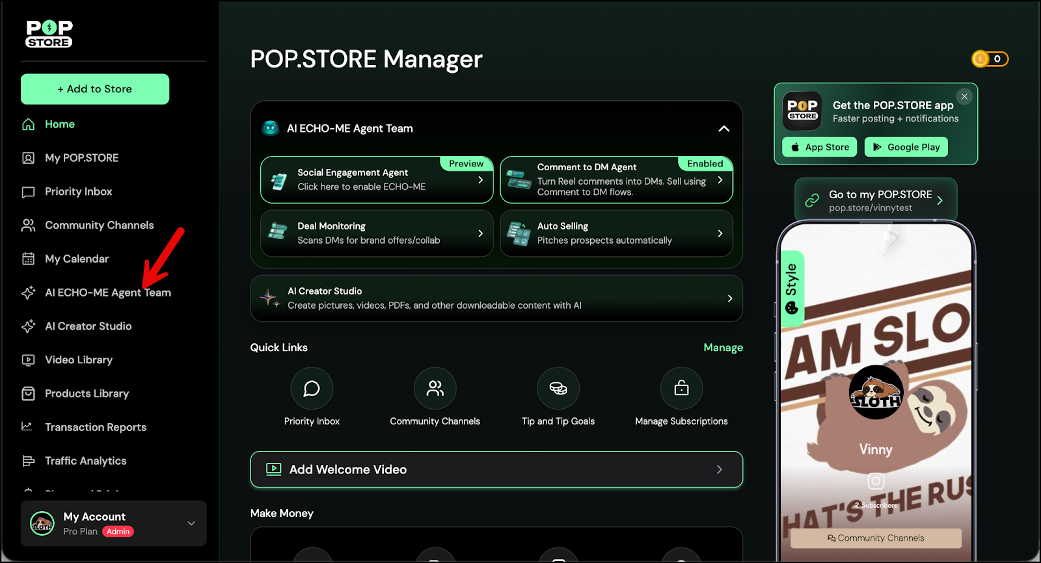Open Comment to DM Agent card
This screenshot has width=1041, height=563.
[x=616, y=180]
